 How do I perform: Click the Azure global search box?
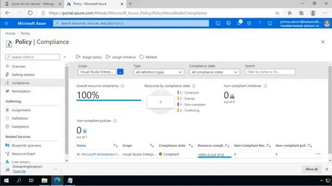click(131, 23)
